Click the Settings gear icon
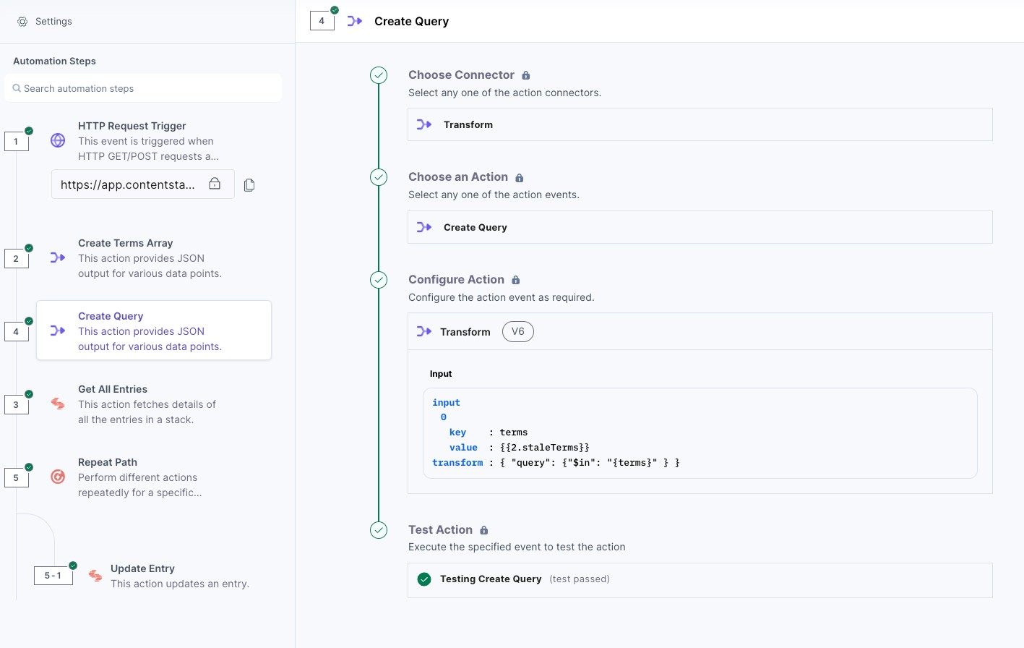Viewport: 1024px width, 648px height. [x=22, y=22]
